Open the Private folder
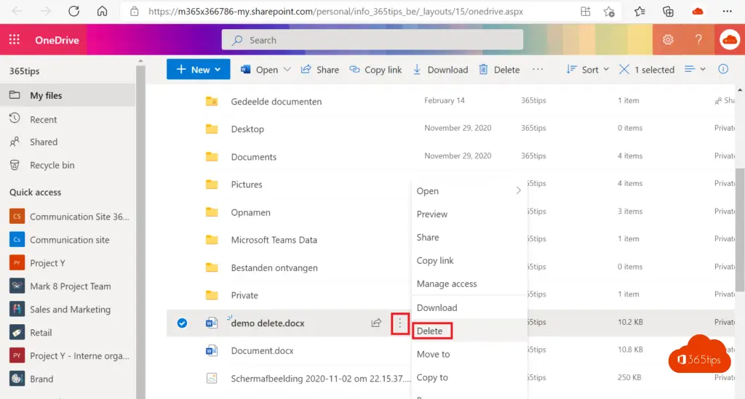Image resolution: width=745 pixels, height=399 pixels. (x=244, y=295)
